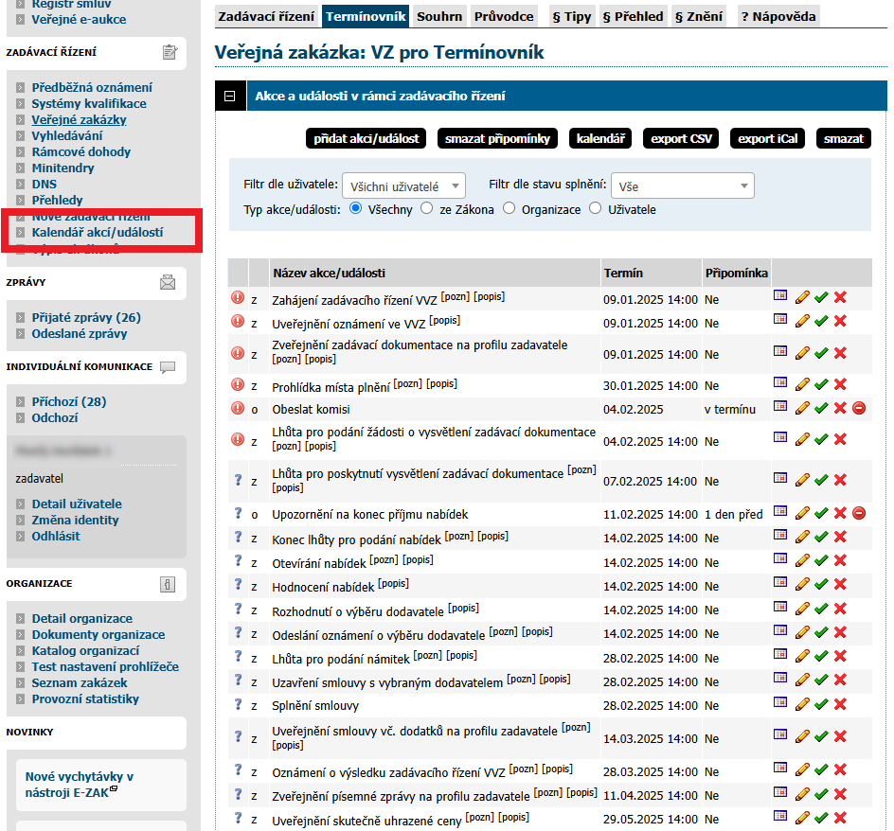894x831 pixels.
Task: Open Kalendář akcí/událostí sidebar link
Action: point(98,232)
